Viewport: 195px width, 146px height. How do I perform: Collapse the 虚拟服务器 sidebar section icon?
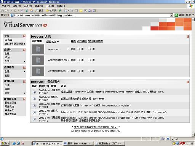24,99
